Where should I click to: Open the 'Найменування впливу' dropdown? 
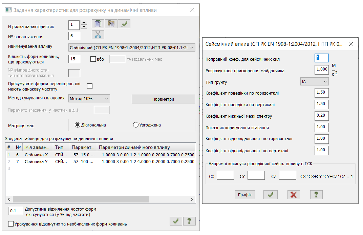point(132,47)
